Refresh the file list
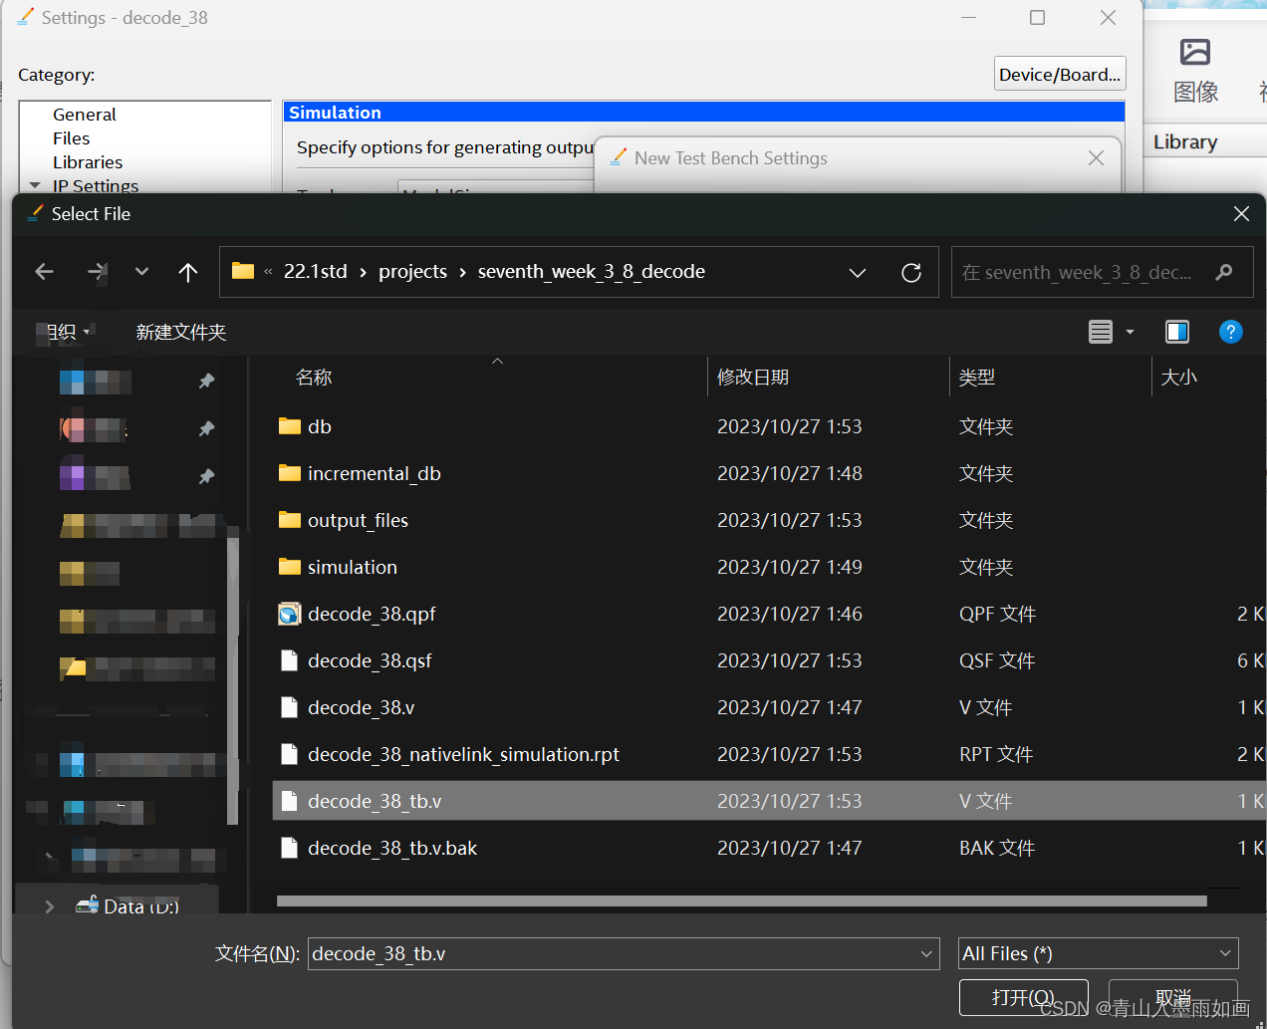Screen dimensions: 1267x1029 point(910,271)
